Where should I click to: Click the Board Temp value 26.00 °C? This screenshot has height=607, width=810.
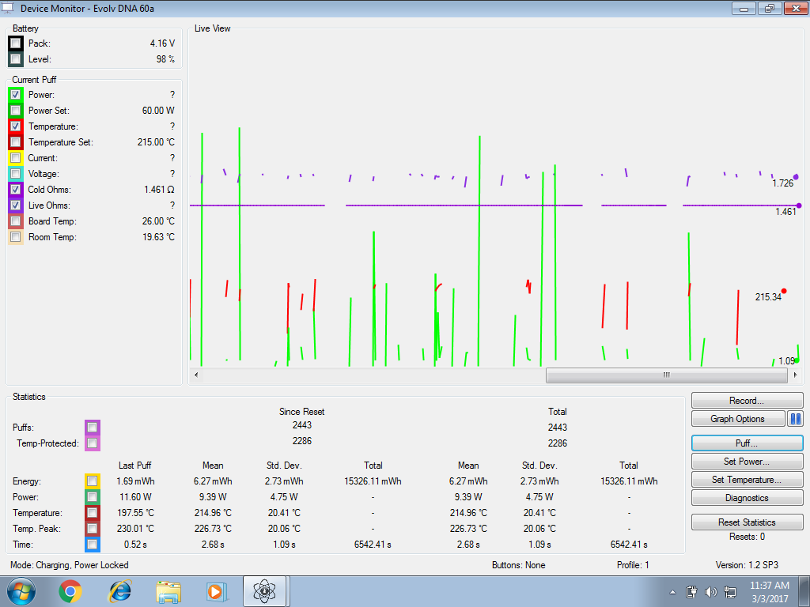tap(158, 221)
